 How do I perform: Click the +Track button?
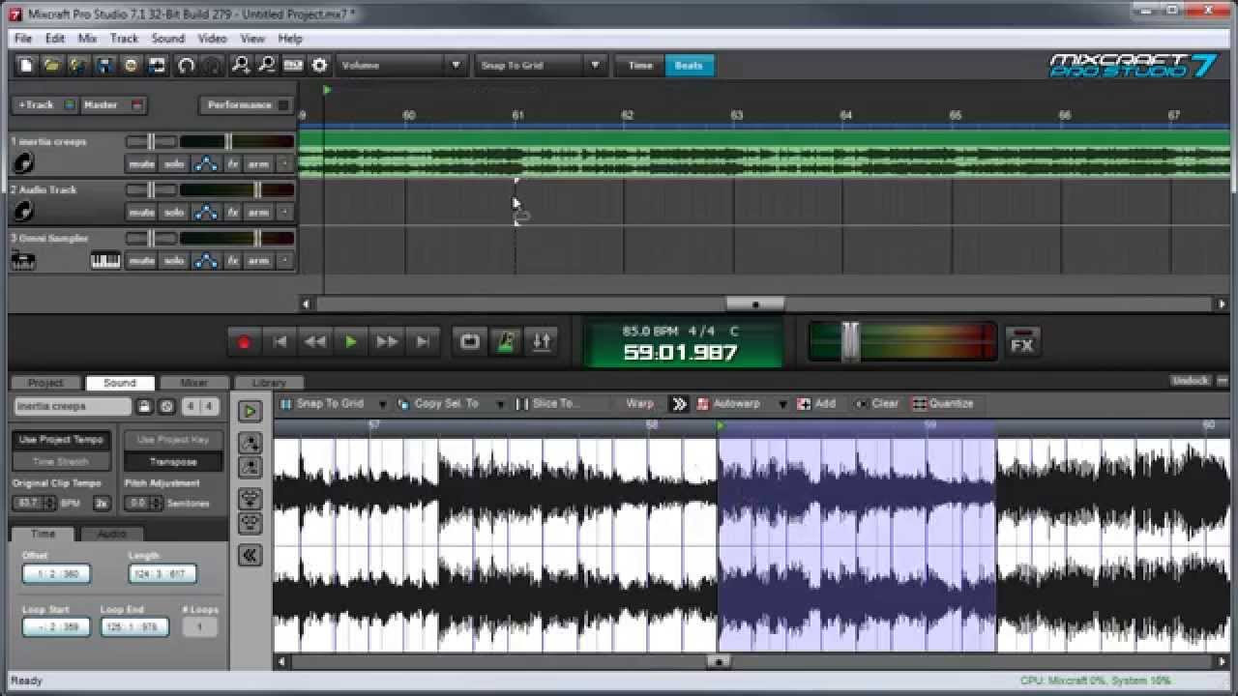[x=39, y=104]
